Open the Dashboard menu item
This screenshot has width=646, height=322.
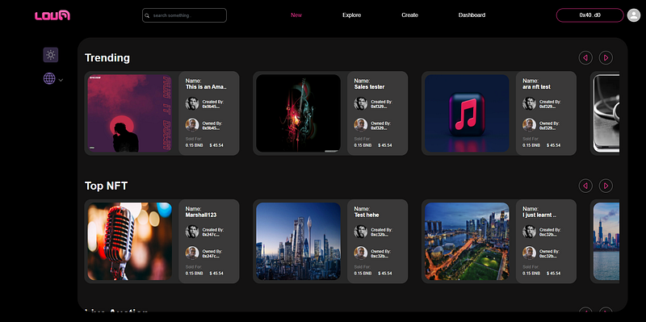coord(472,15)
